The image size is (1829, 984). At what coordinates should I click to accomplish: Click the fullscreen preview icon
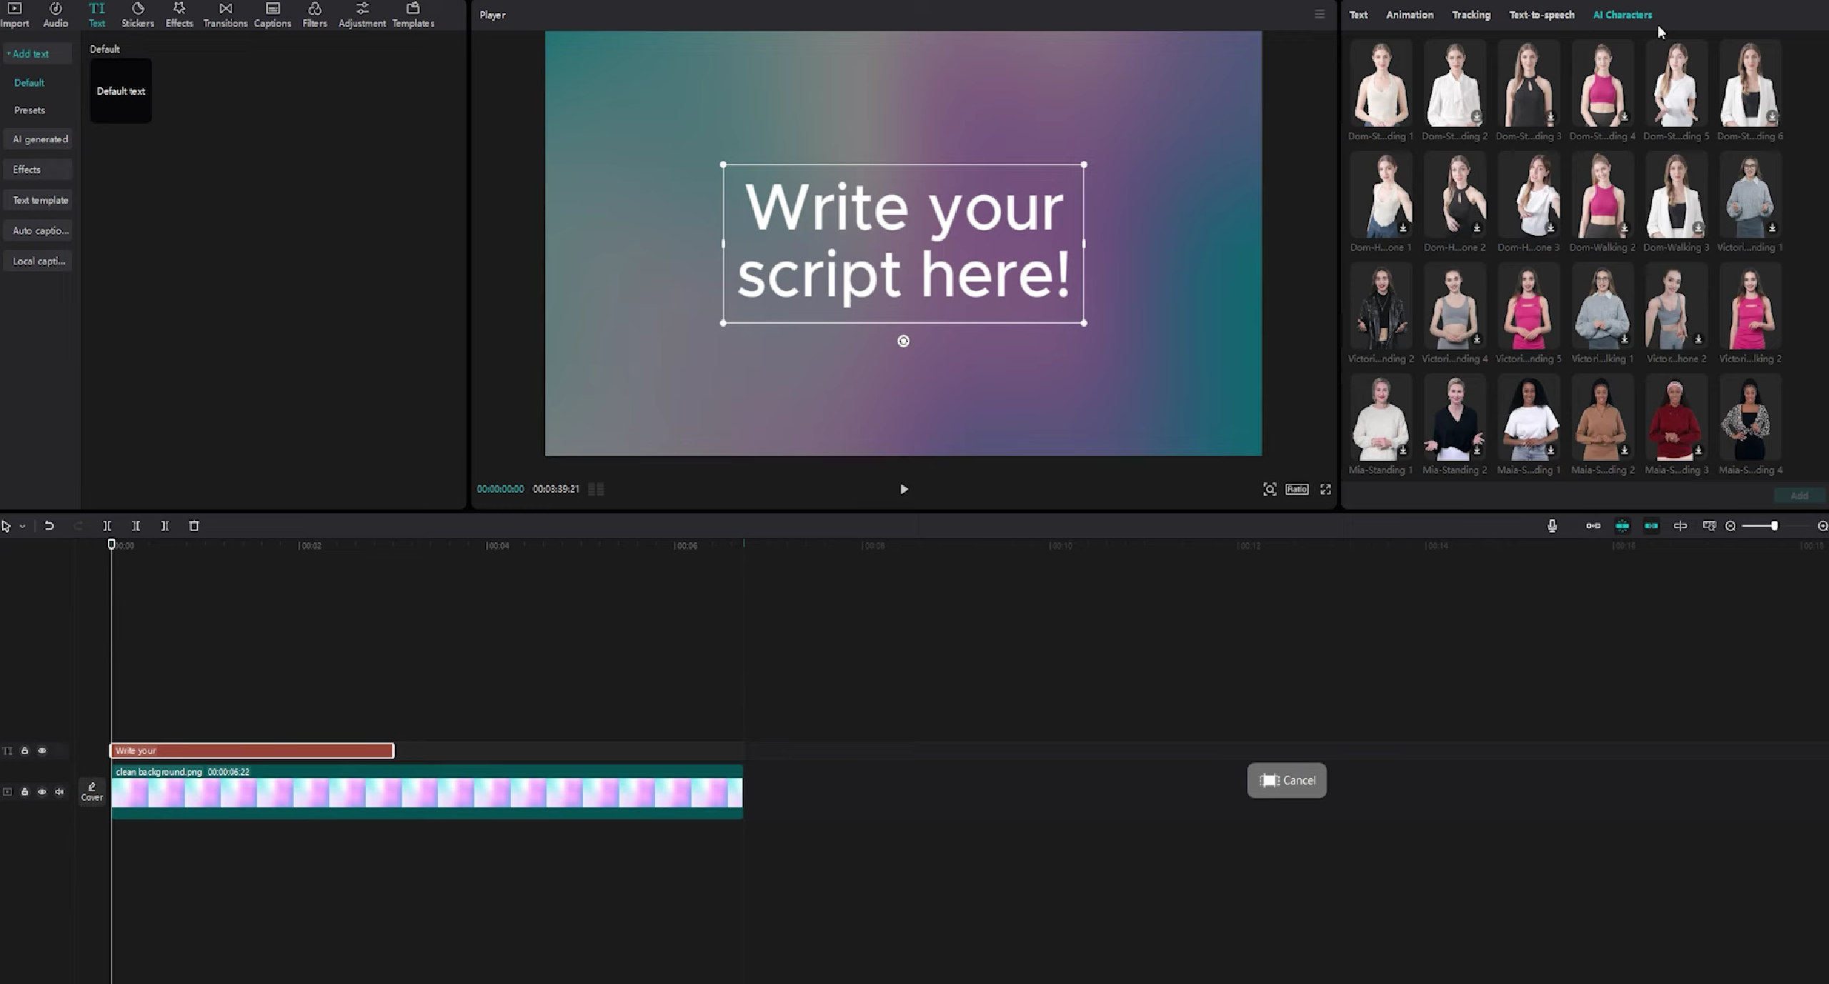tap(1325, 489)
